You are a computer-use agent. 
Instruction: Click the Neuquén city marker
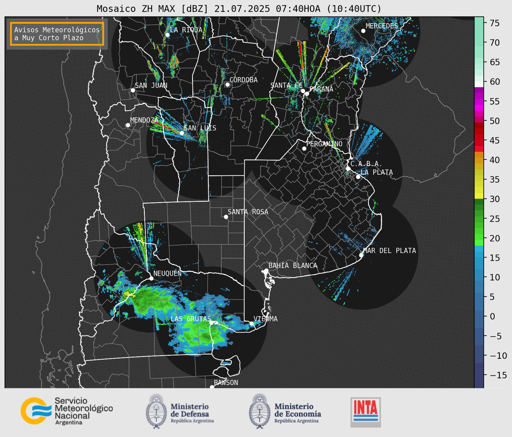151,278
